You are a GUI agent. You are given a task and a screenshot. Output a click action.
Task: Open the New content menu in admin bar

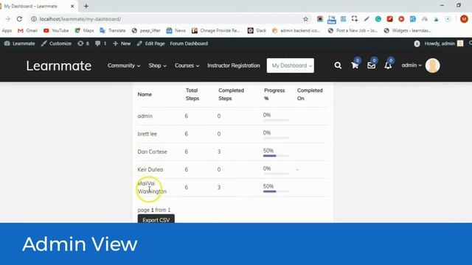coord(122,43)
